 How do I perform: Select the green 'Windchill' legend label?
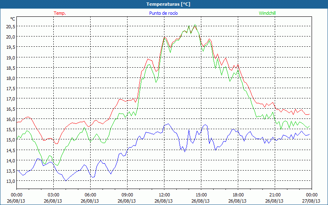click(x=267, y=13)
